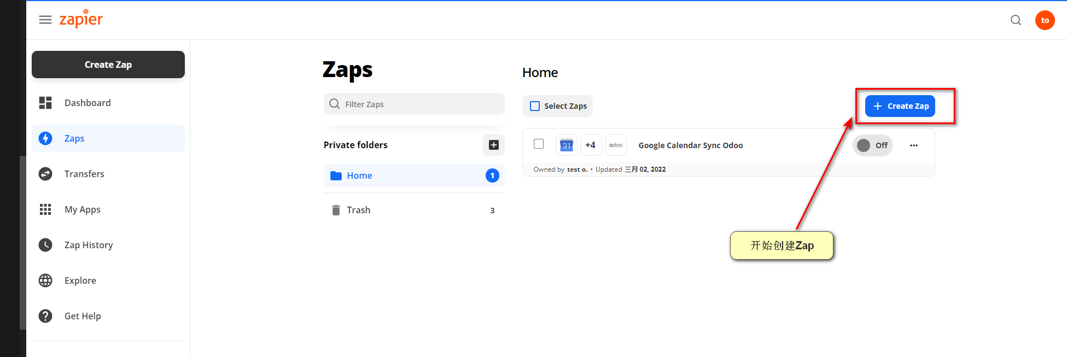Tick the Select Zaps checkbox

coord(535,106)
